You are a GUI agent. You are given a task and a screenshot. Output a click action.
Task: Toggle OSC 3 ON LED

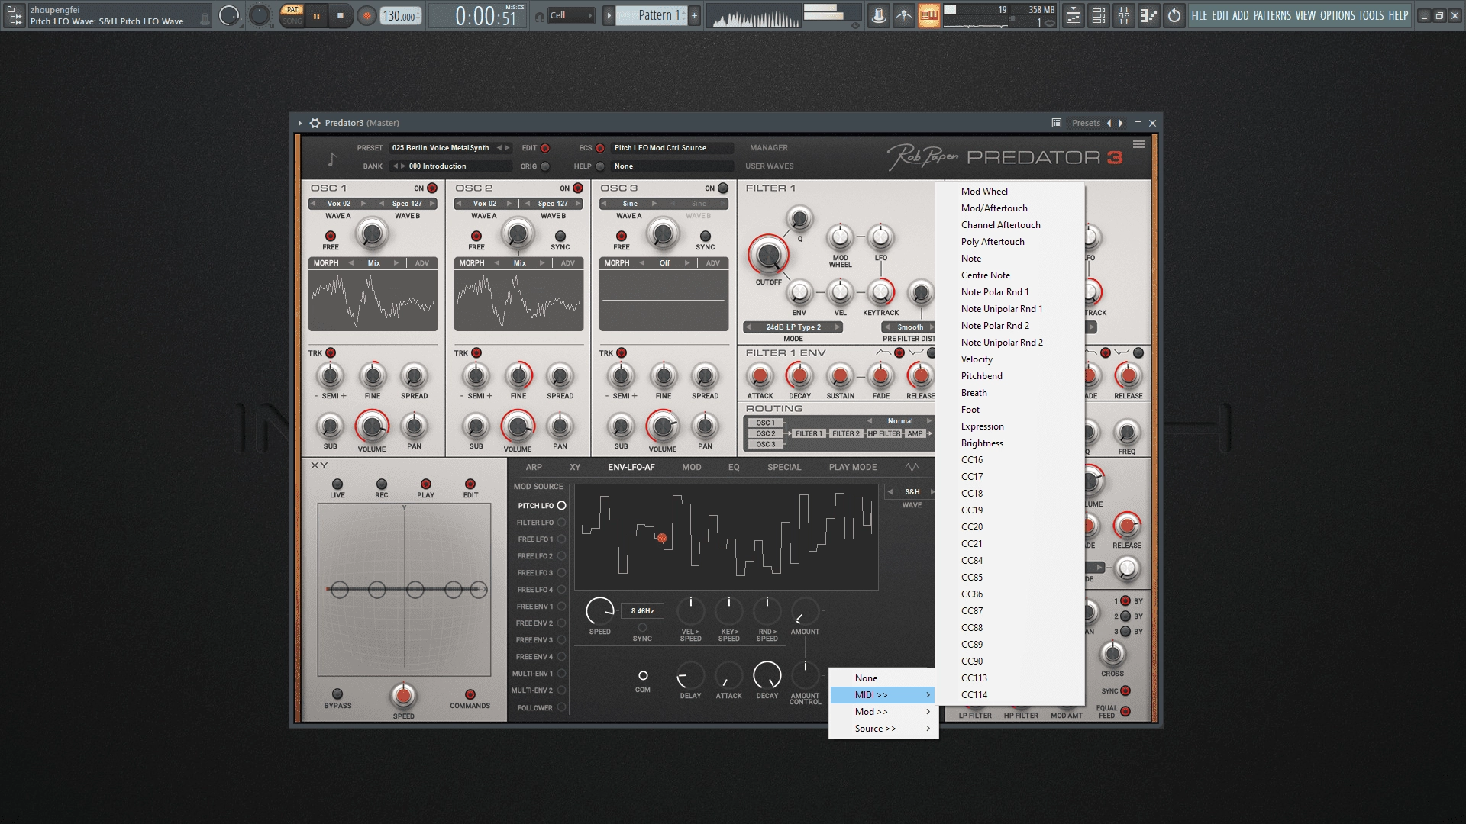click(723, 188)
